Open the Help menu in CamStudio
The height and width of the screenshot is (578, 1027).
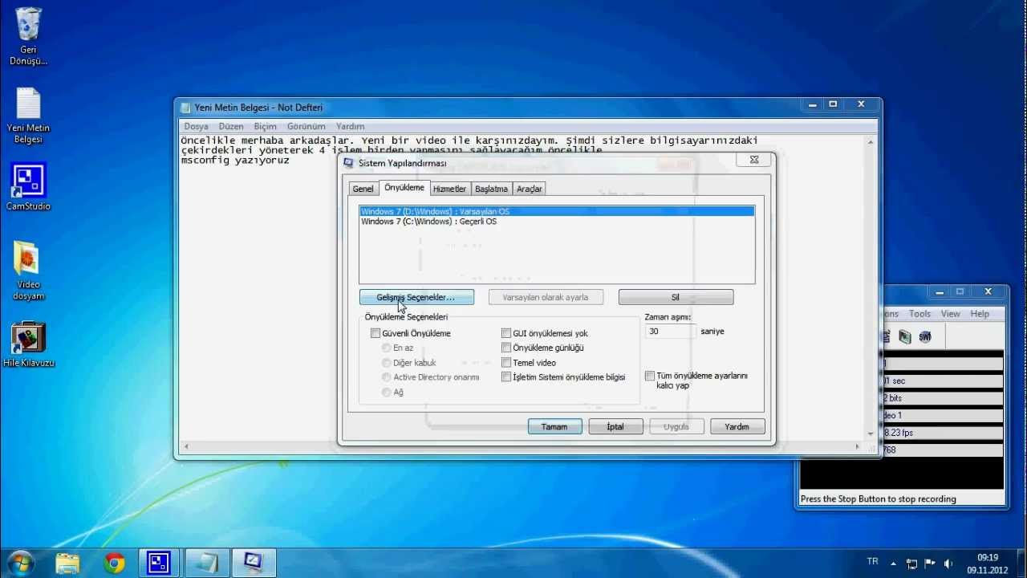[x=980, y=314]
